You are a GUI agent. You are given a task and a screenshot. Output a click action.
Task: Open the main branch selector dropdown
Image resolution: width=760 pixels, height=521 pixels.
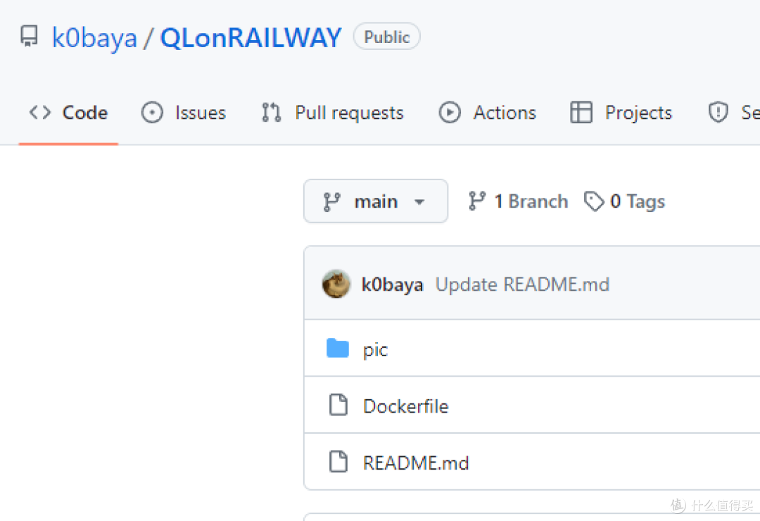[375, 201]
